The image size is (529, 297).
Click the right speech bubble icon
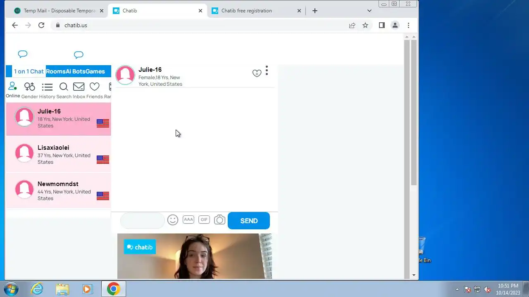pos(79,55)
